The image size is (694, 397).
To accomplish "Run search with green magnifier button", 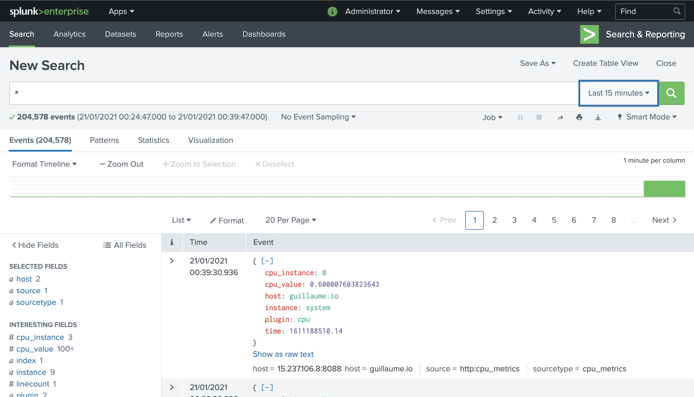I will (672, 93).
